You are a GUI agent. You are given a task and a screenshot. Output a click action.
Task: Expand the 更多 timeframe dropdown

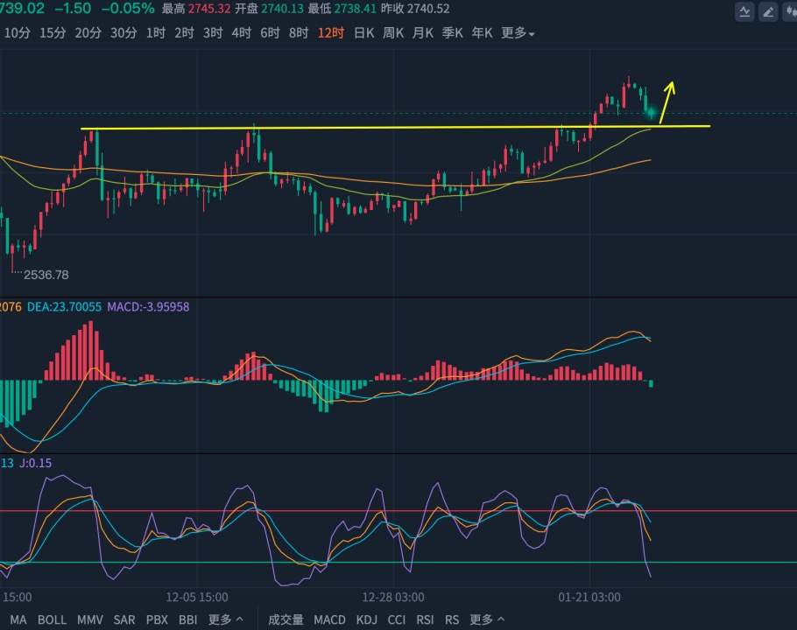[518, 33]
